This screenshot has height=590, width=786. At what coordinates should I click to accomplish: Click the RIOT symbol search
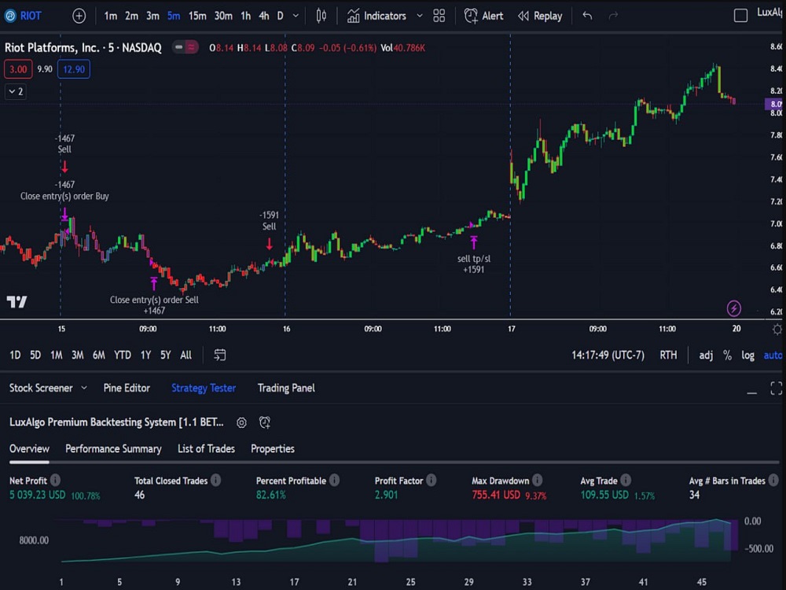click(23, 16)
